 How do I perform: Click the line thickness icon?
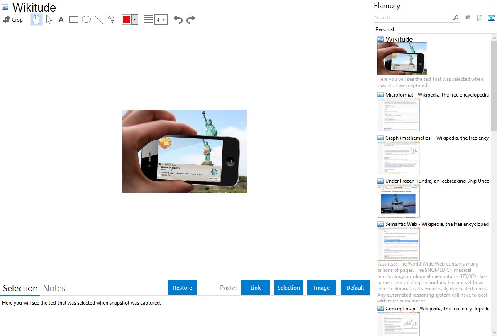coord(148,19)
